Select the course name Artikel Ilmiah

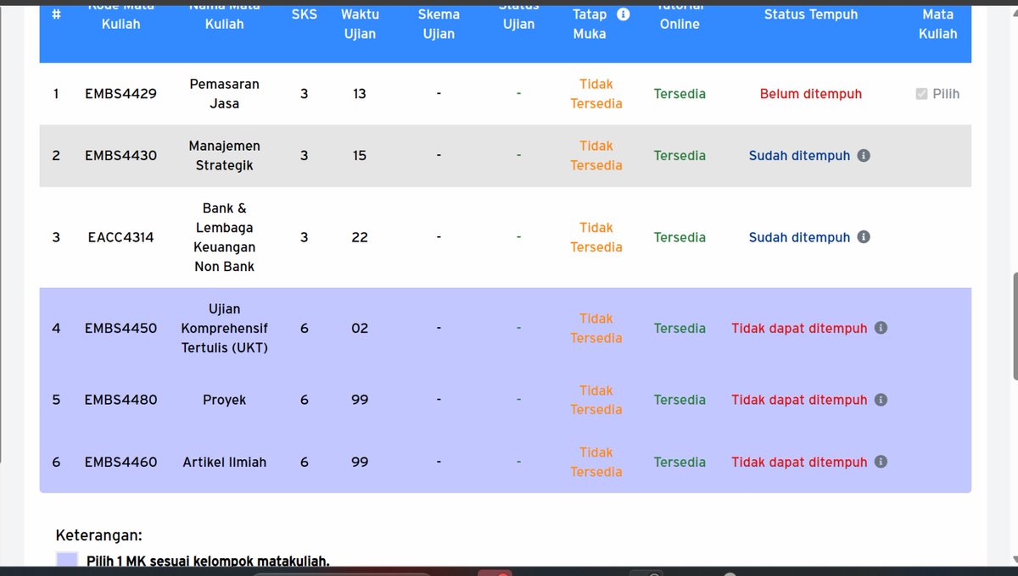click(225, 462)
